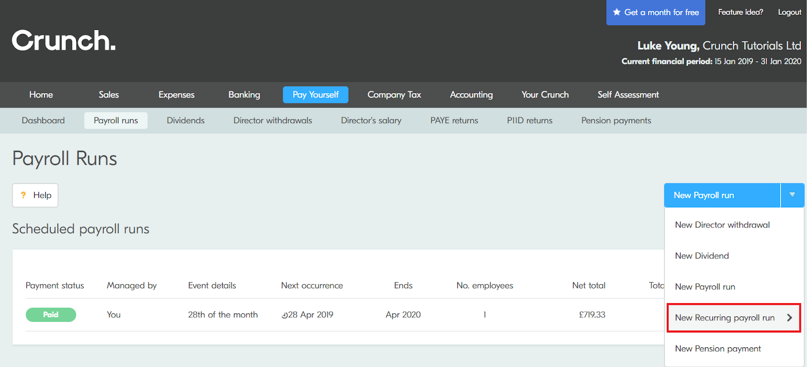The height and width of the screenshot is (367, 812).
Task: Open the Self Assessment menu
Action: pos(628,95)
